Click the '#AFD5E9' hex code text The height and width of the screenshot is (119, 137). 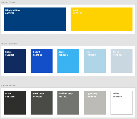click(x=91, y=55)
